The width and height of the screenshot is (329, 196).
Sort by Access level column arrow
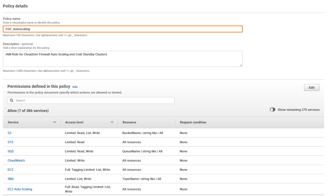click(112, 123)
